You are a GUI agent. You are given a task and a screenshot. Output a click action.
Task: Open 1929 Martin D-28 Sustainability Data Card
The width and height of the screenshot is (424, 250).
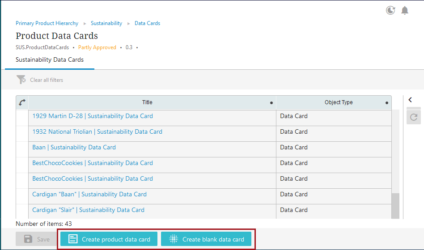tap(93, 116)
